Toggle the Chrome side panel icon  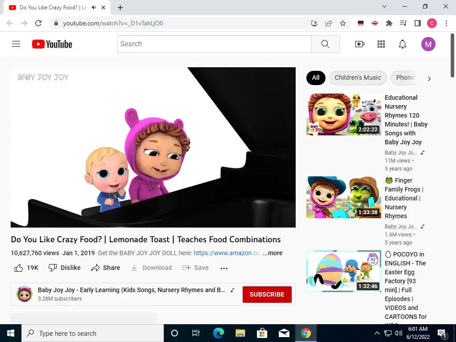[x=418, y=23]
